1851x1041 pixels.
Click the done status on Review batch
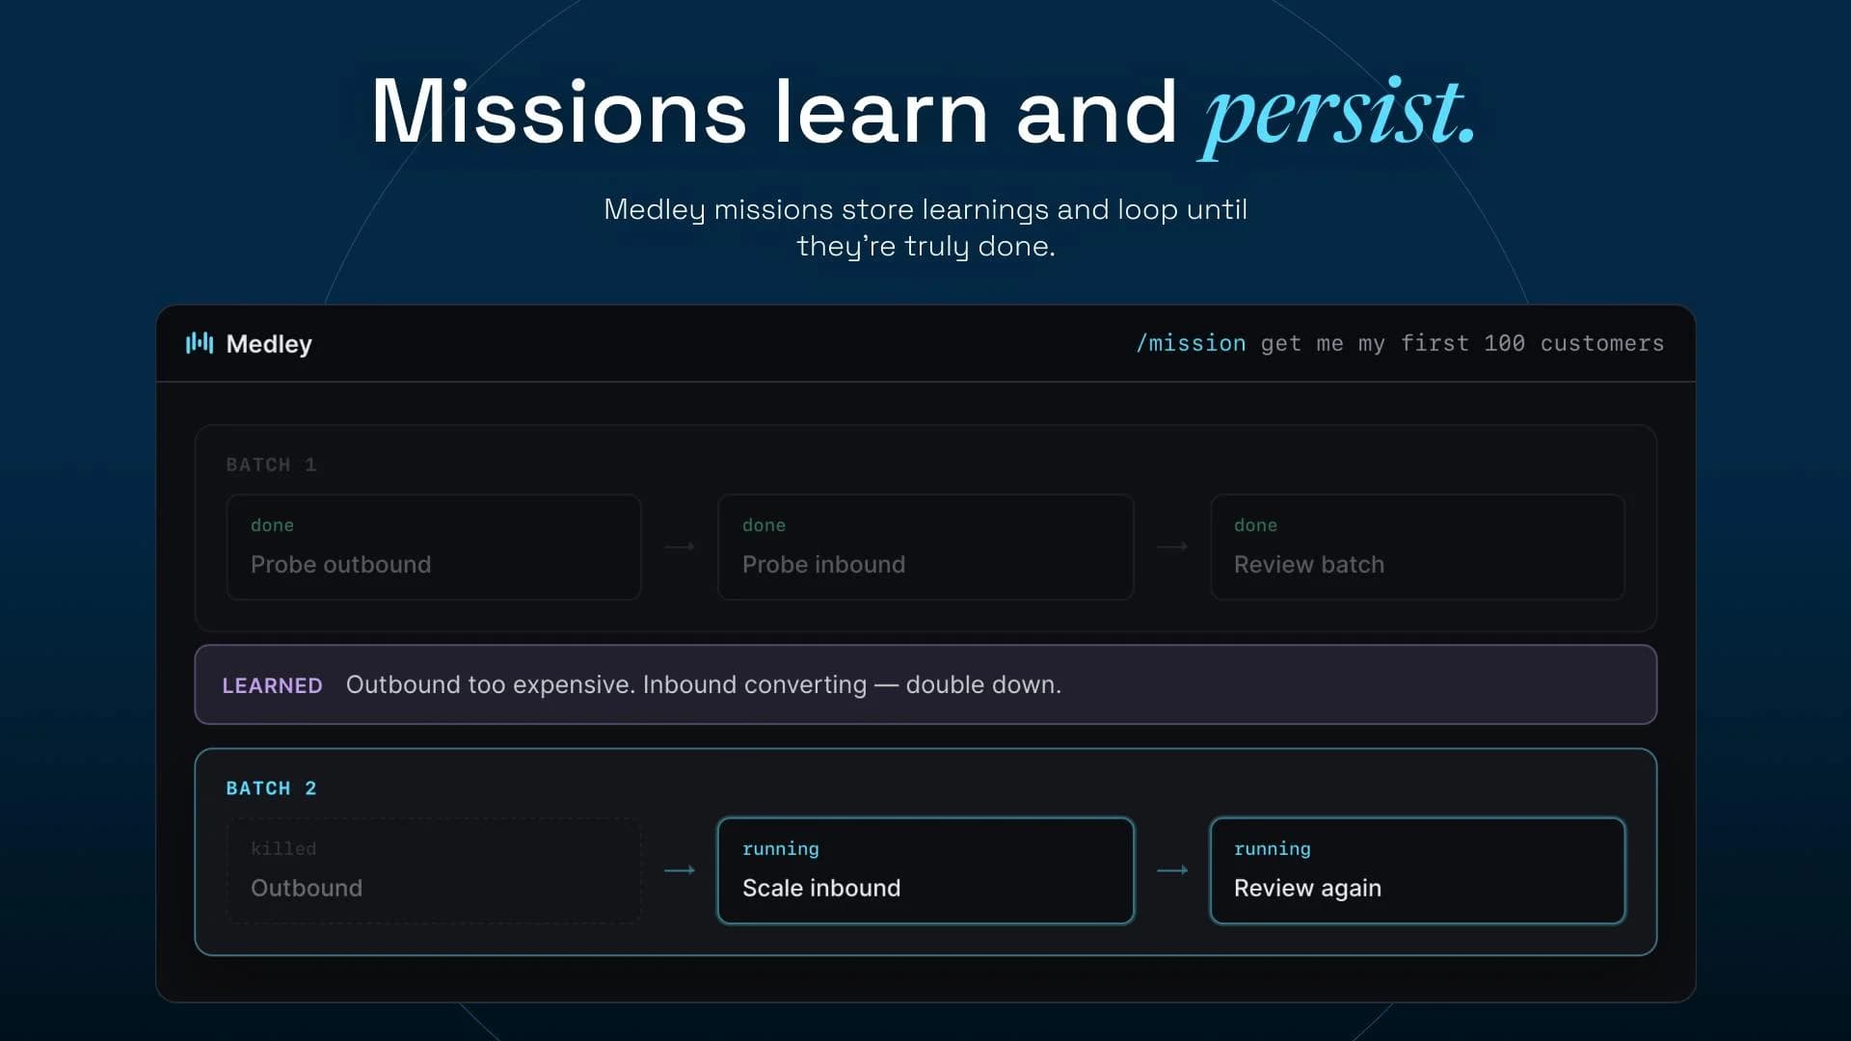tap(1255, 525)
